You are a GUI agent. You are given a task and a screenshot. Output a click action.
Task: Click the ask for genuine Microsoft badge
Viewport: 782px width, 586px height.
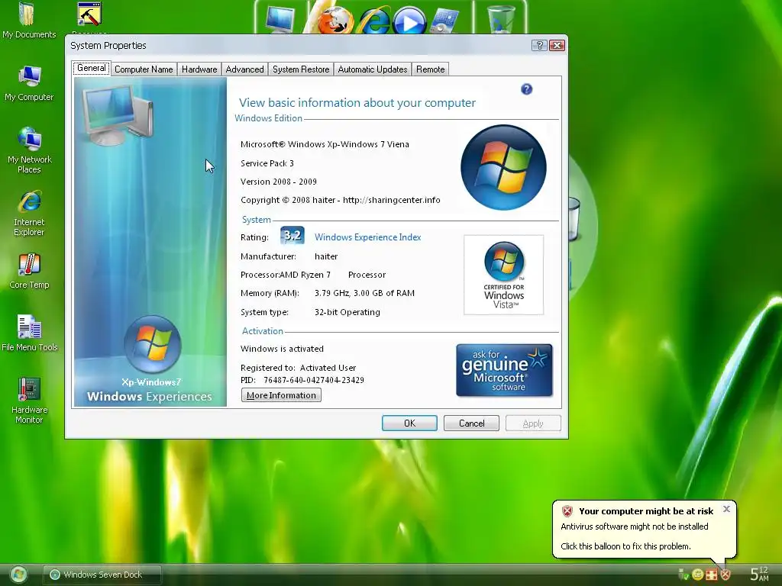(x=504, y=370)
